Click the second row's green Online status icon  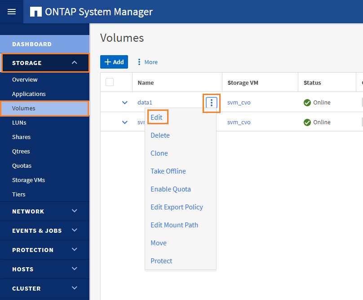(307, 122)
